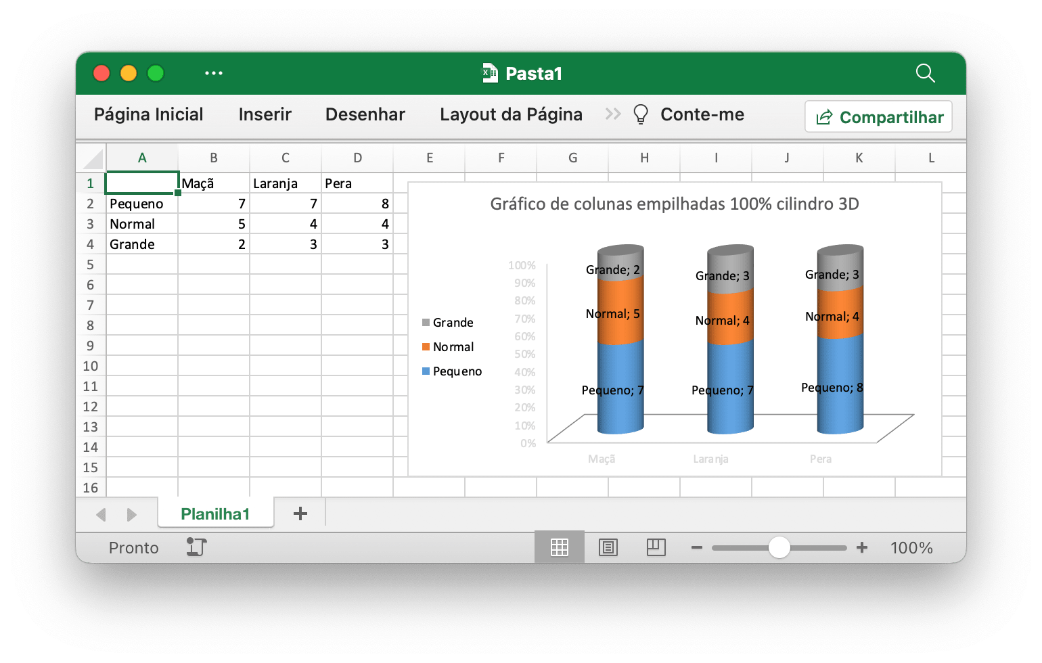This screenshot has height=663, width=1042.
Task: Click the 50% axis value label
Action: pyautogui.click(x=525, y=354)
